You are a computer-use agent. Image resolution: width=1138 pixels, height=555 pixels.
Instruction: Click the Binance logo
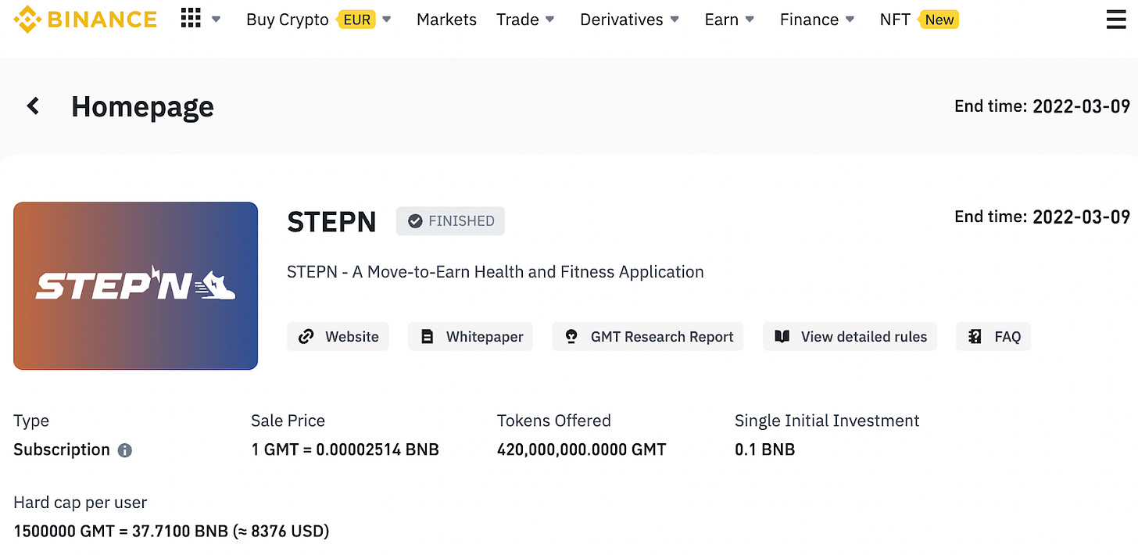(x=85, y=20)
